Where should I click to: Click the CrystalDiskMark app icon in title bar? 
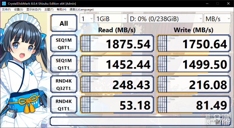click(x=4, y=4)
